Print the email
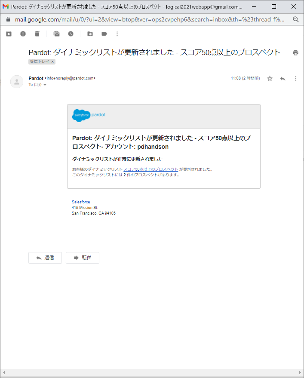Image resolution: width=304 pixels, height=378 pixels. [x=295, y=52]
